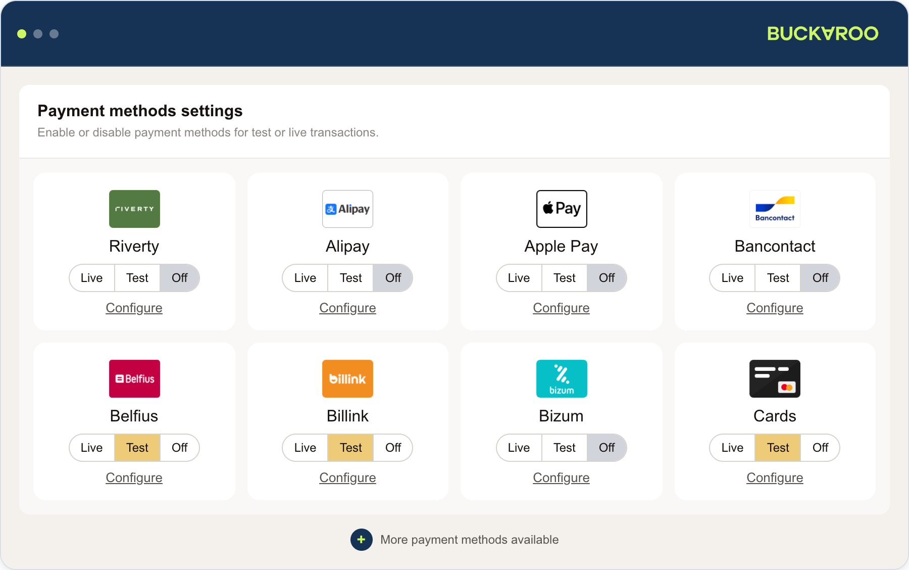Turn Cards Off

(x=820, y=448)
